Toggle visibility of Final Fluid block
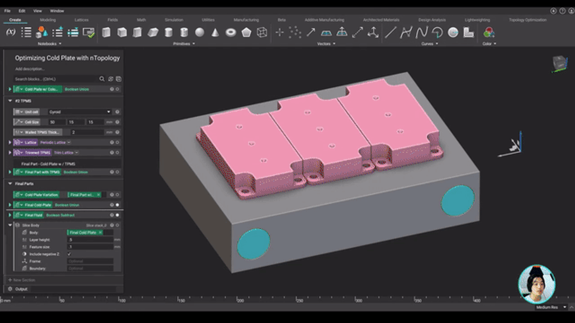The image size is (575, 323). [x=118, y=215]
